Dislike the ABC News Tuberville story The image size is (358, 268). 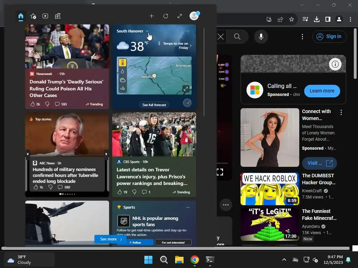pyautogui.click(x=50, y=187)
